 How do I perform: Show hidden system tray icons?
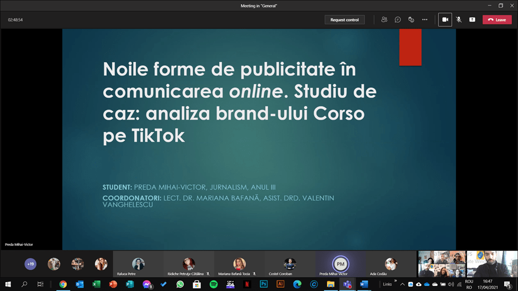click(402, 284)
